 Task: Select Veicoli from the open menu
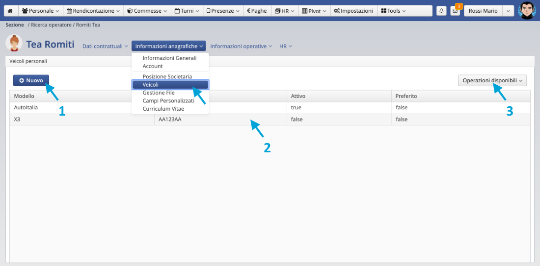(170, 85)
